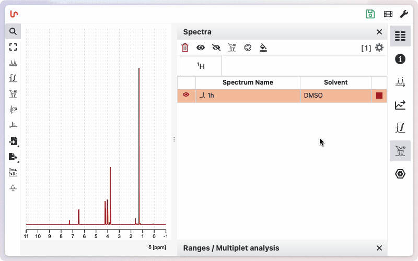Open the wrench general settings
This screenshot has height=261, width=418.
pyautogui.click(x=404, y=14)
